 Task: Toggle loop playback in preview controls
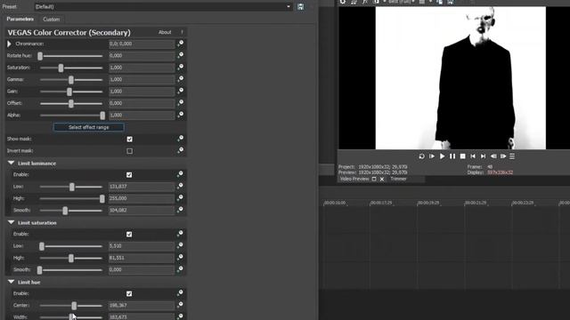click(x=421, y=156)
